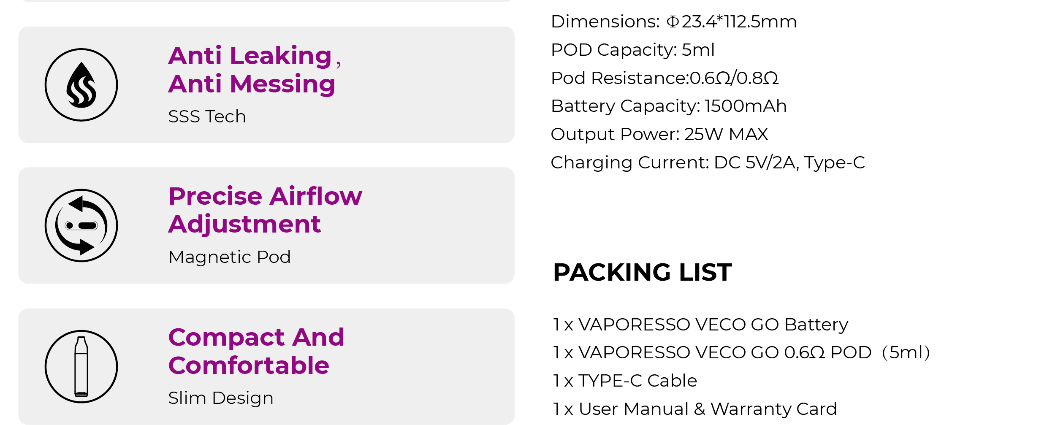
Task: Click the Battery Capacity 1500mAh line
Action: (x=669, y=106)
